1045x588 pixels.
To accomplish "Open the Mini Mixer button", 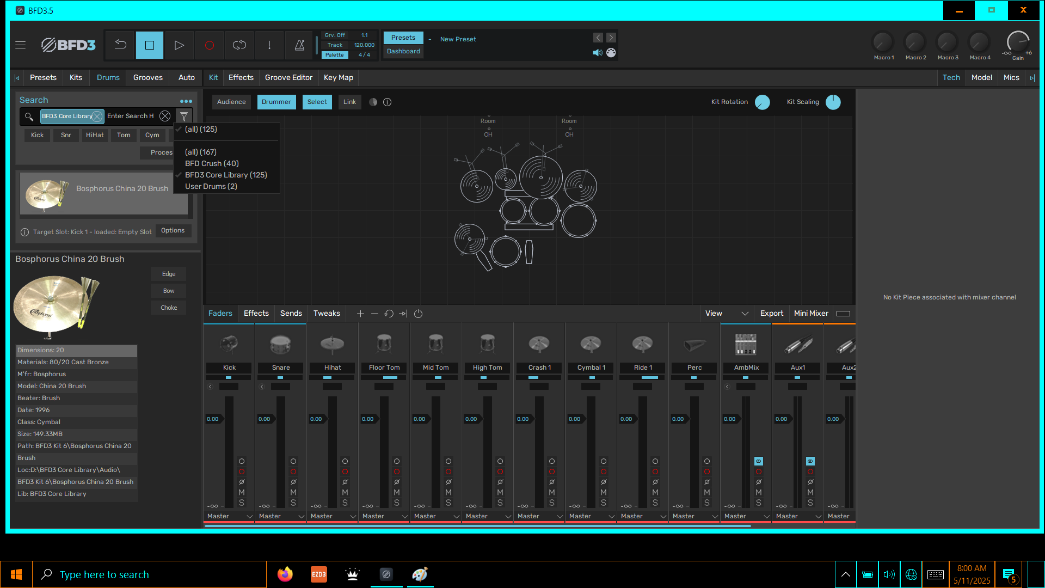I will pos(811,314).
